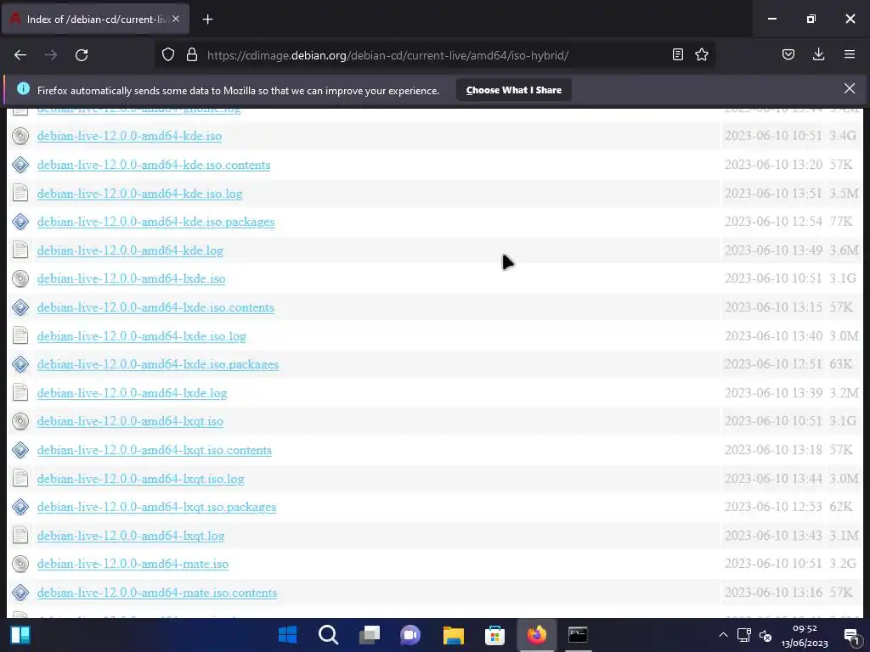
Task: Click icon beside kde.iso.contents file
Action: coord(20,165)
